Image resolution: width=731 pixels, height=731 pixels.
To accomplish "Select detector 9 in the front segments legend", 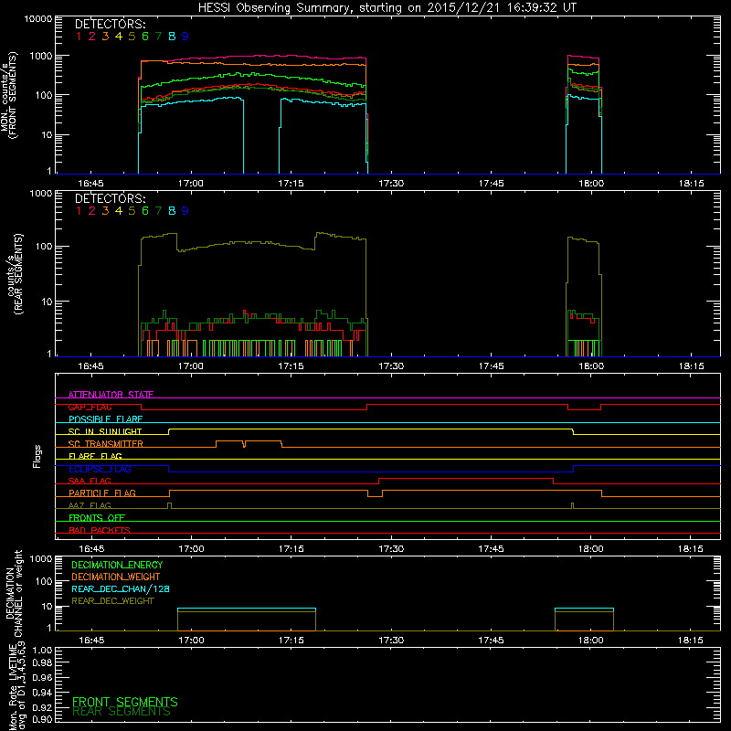I will coord(185,37).
